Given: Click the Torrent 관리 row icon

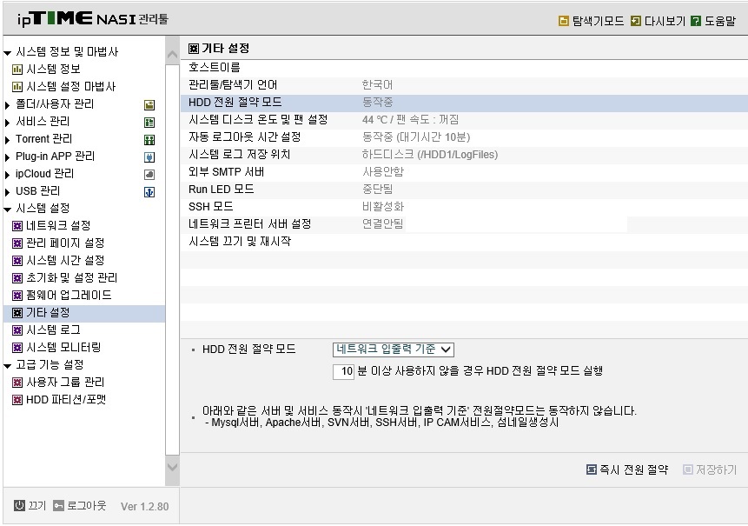Looking at the screenshot, I should click(149, 140).
